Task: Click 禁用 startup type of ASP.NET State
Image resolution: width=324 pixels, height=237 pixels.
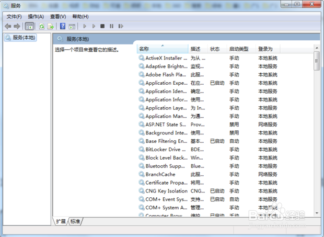Action: [x=234, y=125]
